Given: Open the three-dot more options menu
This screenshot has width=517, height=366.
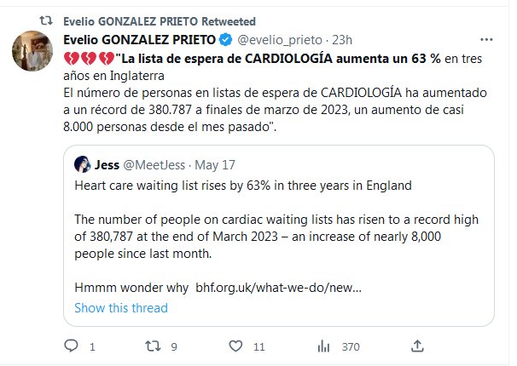Looking at the screenshot, I should (x=485, y=40).
